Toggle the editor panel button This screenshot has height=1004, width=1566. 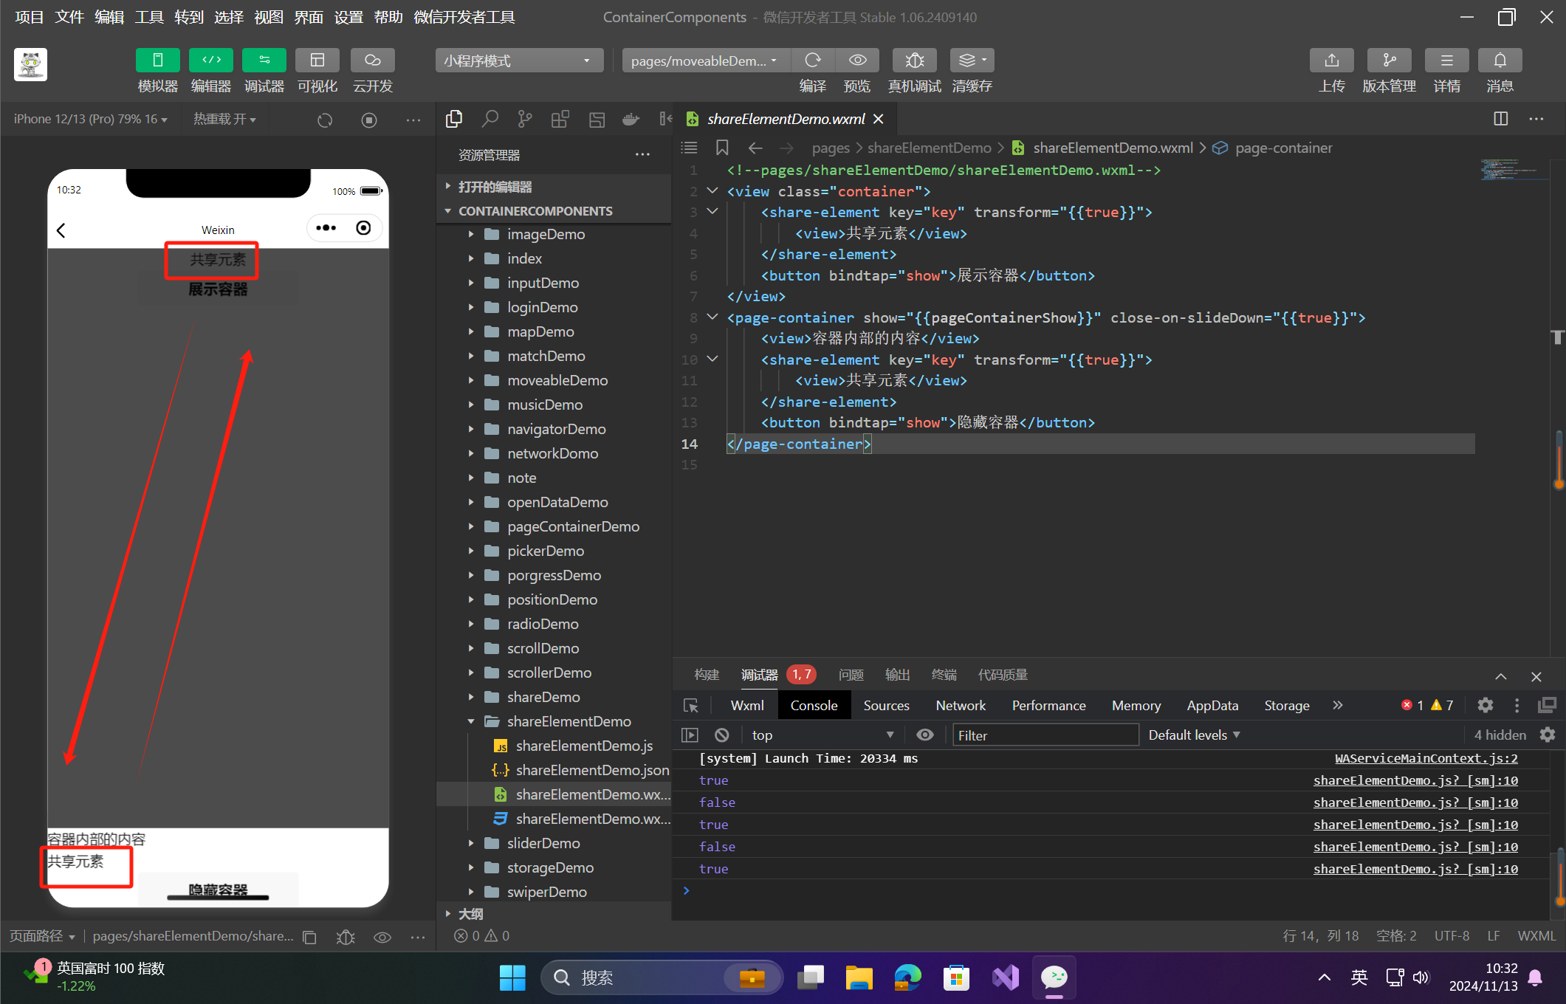click(210, 61)
